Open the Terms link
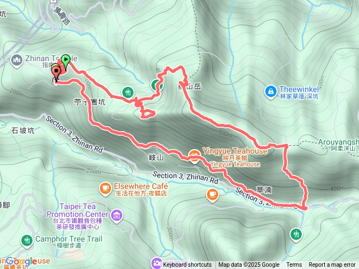Viewport: 359px width, 269px height. point(294,265)
